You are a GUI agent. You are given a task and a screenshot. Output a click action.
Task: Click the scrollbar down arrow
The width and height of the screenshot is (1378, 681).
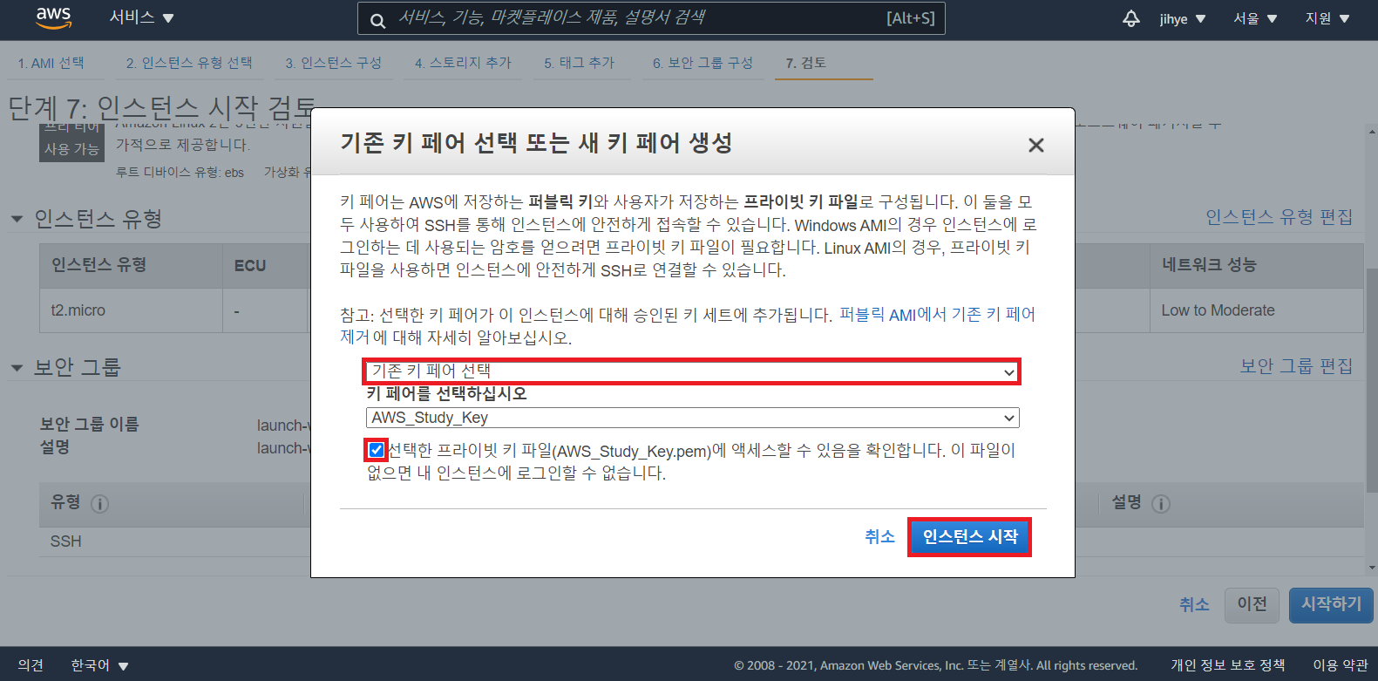click(1372, 568)
